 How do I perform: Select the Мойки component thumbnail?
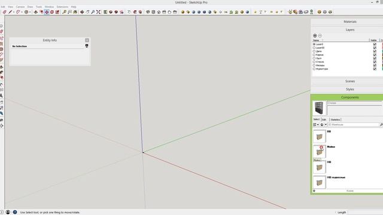click(319, 152)
